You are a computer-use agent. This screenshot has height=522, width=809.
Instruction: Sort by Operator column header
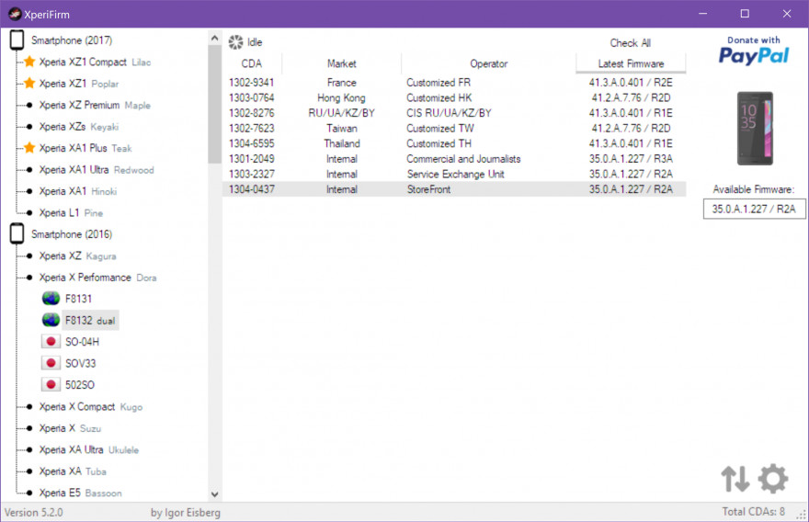pyautogui.click(x=488, y=63)
